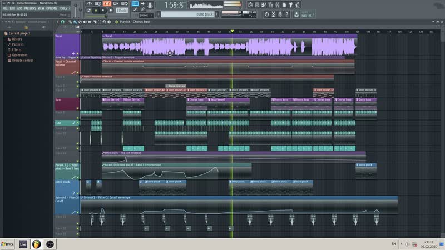445x250 pixels.
Task: Open the plugin picker plug icon
Action: pos(290,4)
